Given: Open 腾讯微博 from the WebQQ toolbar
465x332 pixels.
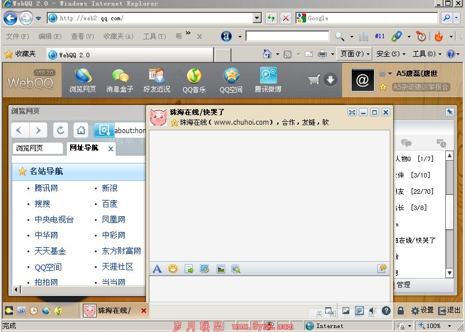Looking at the screenshot, I should click(x=268, y=80).
